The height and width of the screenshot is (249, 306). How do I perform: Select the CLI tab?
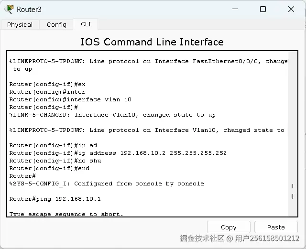click(x=86, y=24)
